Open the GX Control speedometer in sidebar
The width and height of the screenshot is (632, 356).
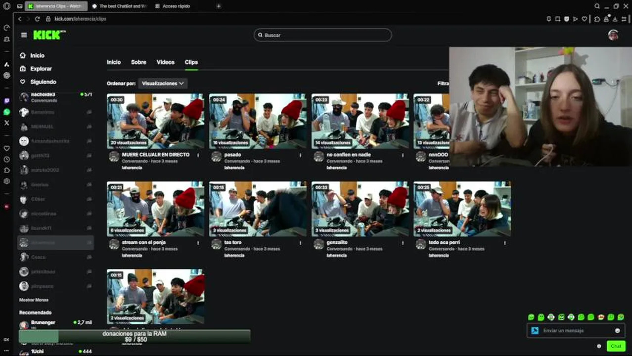(6, 28)
